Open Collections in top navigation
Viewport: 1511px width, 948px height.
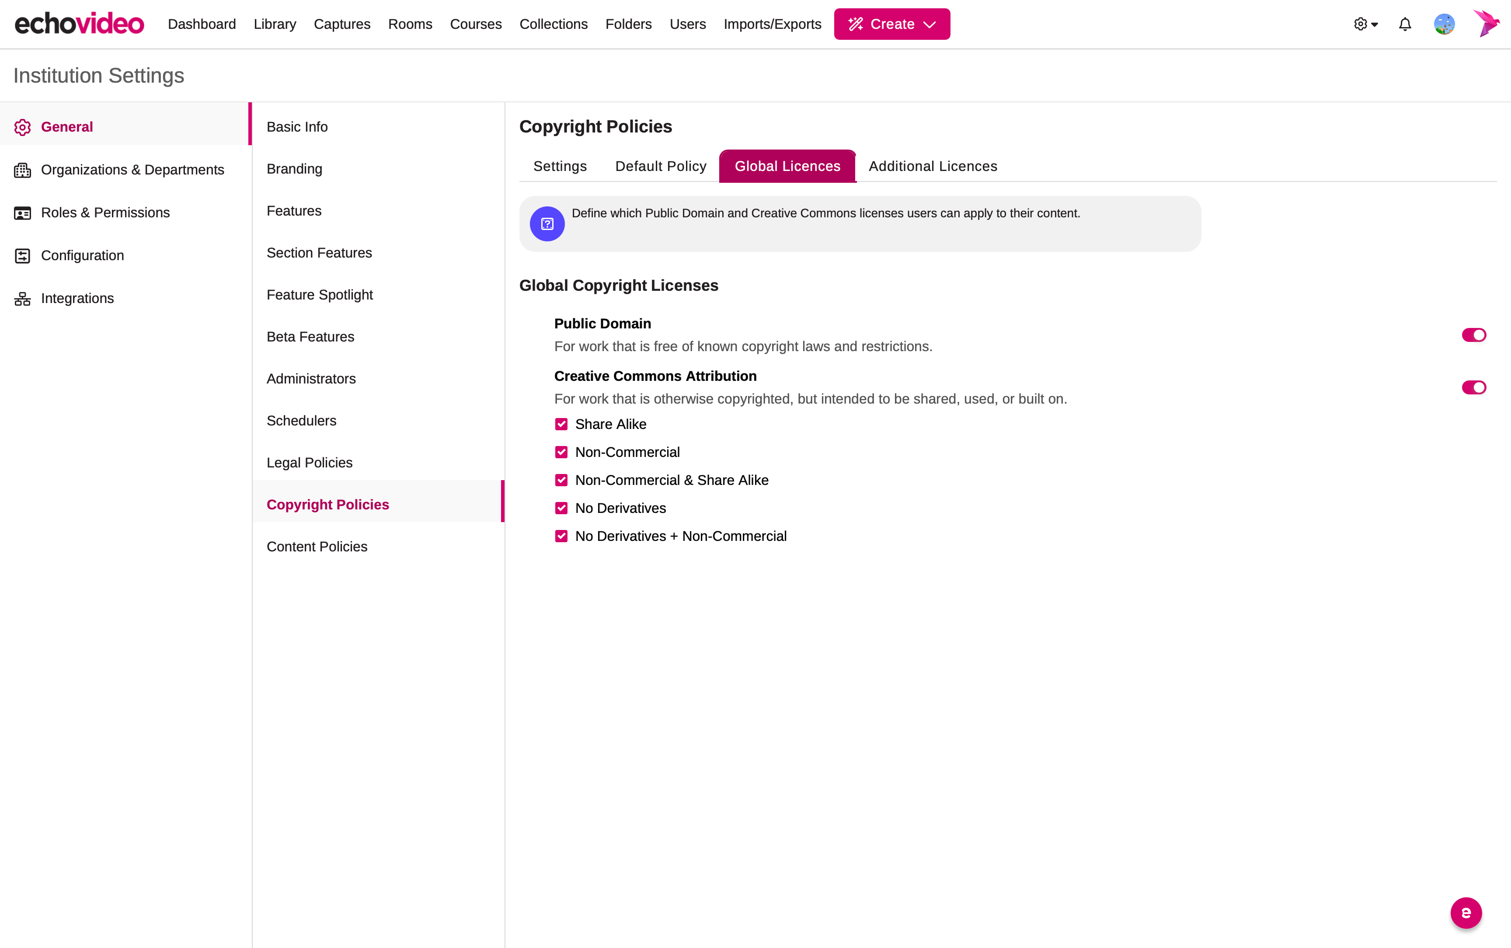point(554,24)
